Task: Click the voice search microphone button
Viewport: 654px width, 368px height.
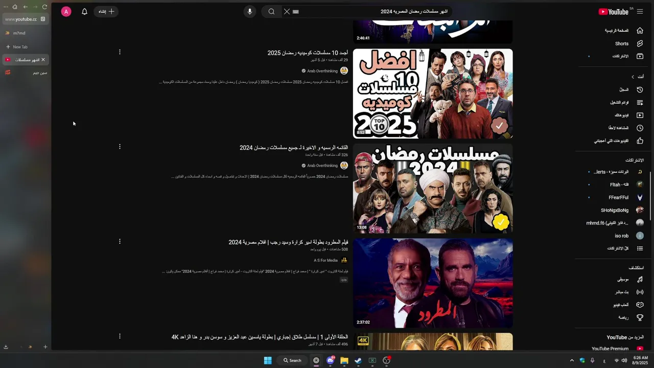Action: click(x=250, y=11)
